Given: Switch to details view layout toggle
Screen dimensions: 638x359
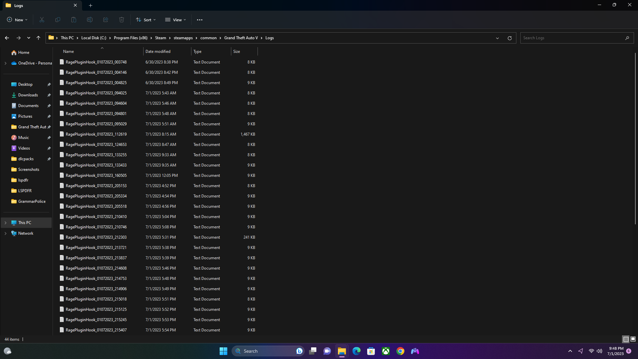Looking at the screenshot, I should (626, 339).
